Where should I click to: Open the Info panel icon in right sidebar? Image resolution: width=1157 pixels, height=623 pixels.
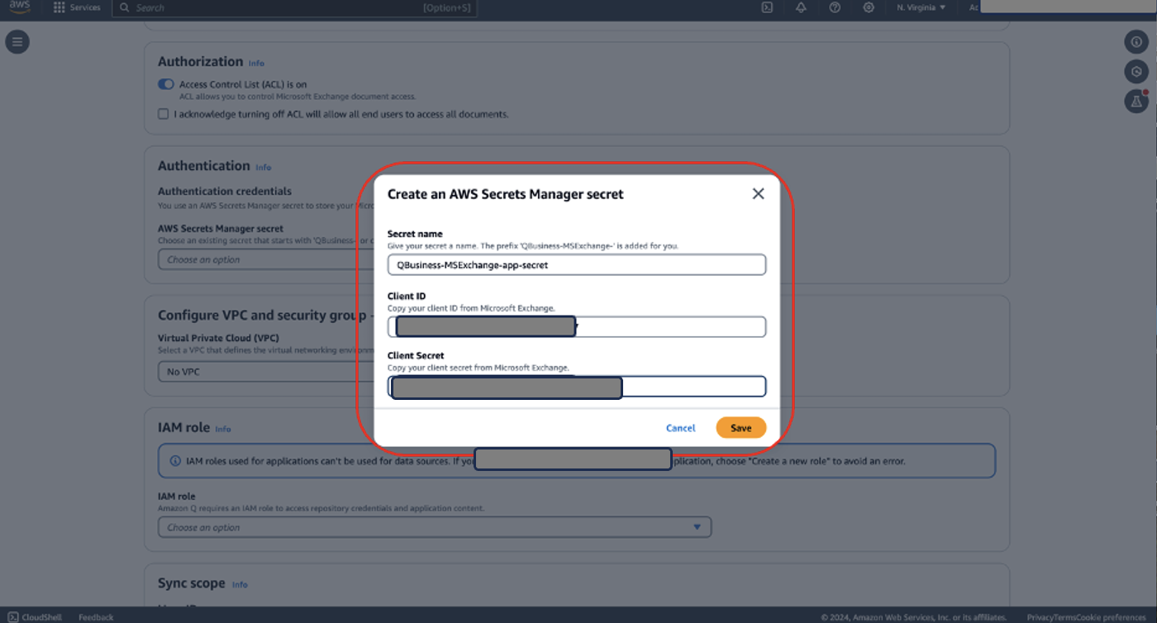1137,41
